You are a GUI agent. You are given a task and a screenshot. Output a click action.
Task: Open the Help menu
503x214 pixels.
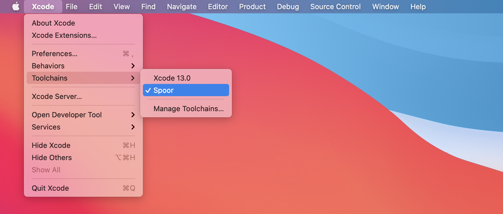point(418,7)
